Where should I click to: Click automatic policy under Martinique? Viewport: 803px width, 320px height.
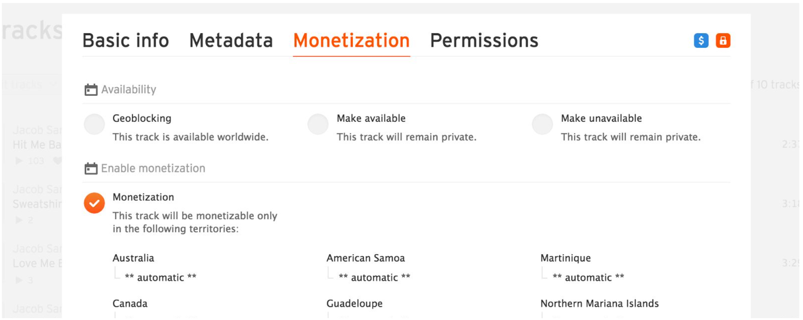click(588, 277)
